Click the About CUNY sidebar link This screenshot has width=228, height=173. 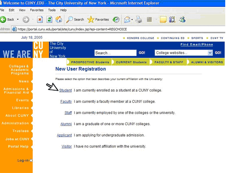pos(17,116)
